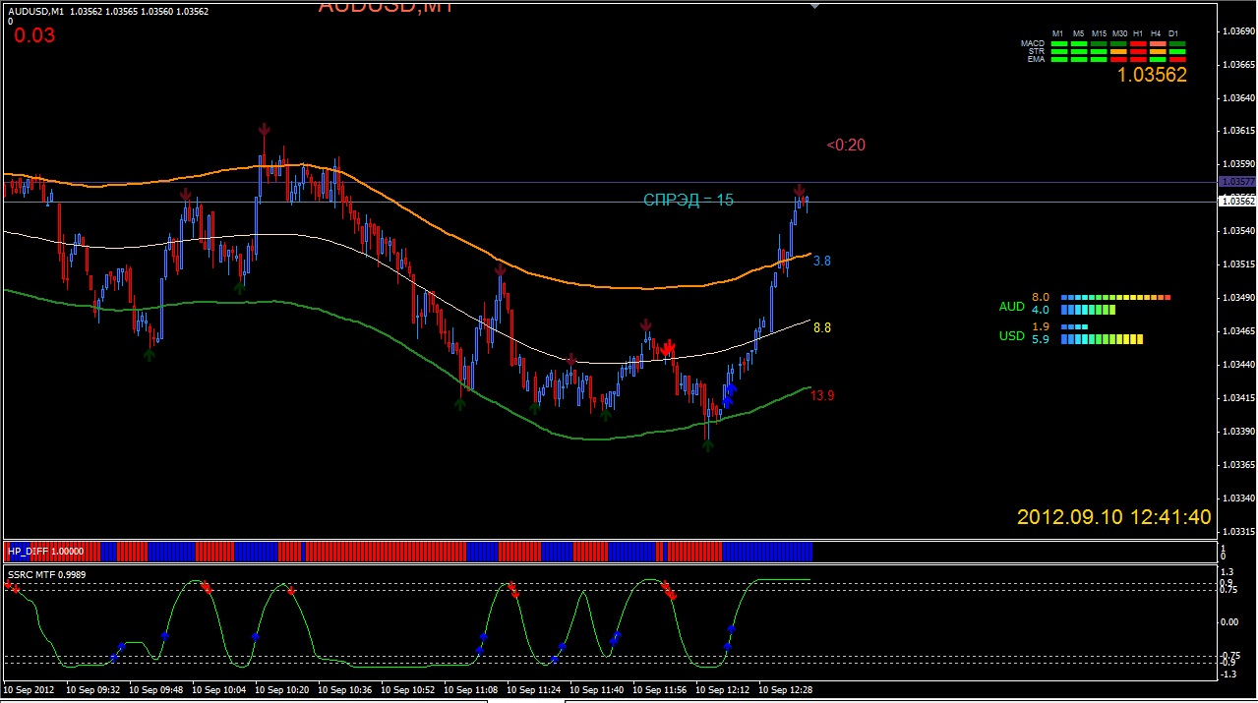Click the '2012.09.10 12:41:40' timestamp
The image size is (1258, 703).
tap(1113, 517)
